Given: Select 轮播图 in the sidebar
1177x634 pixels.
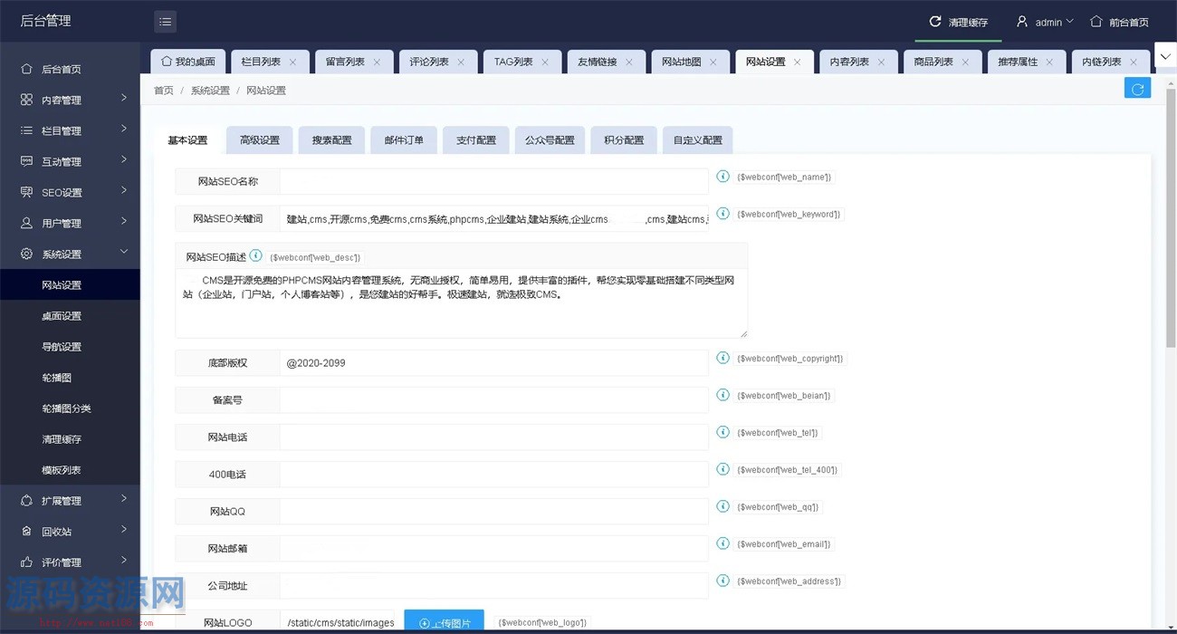Looking at the screenshot, I should (57, 378).
